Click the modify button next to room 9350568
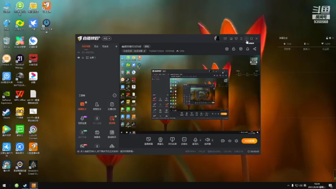Image resolution: width=336 pixels, height=189 pixels. 147,47
